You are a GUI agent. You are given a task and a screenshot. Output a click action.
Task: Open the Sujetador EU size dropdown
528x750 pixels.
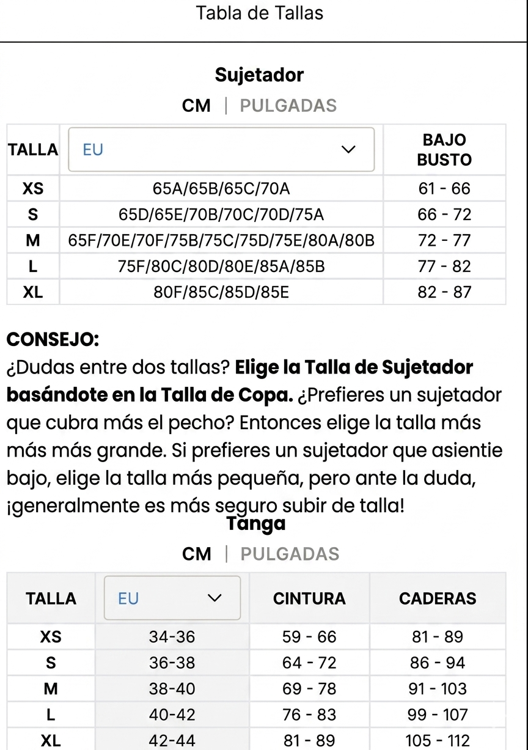coord(221,150)
